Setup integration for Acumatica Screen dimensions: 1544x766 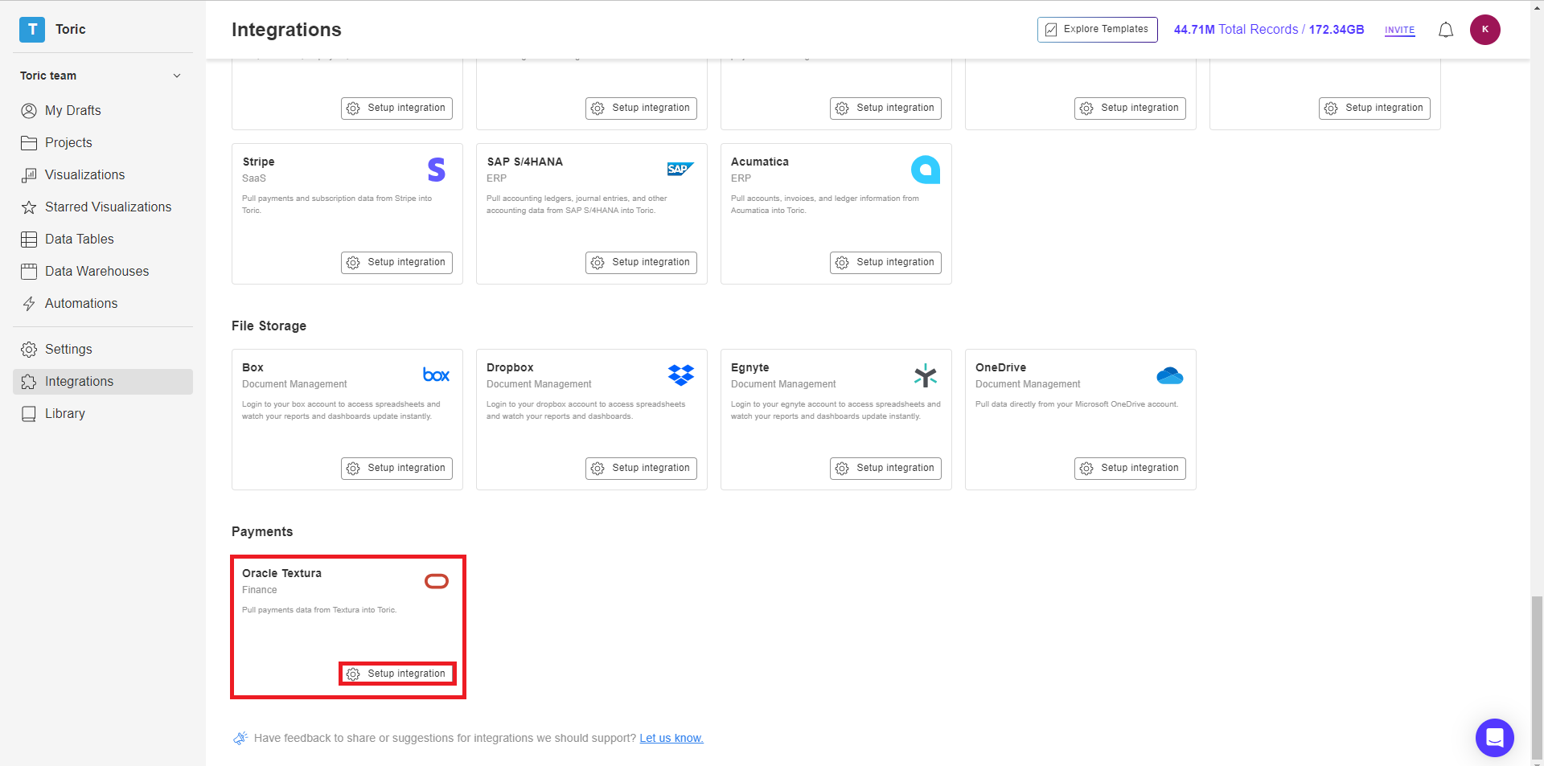point(885,263)
